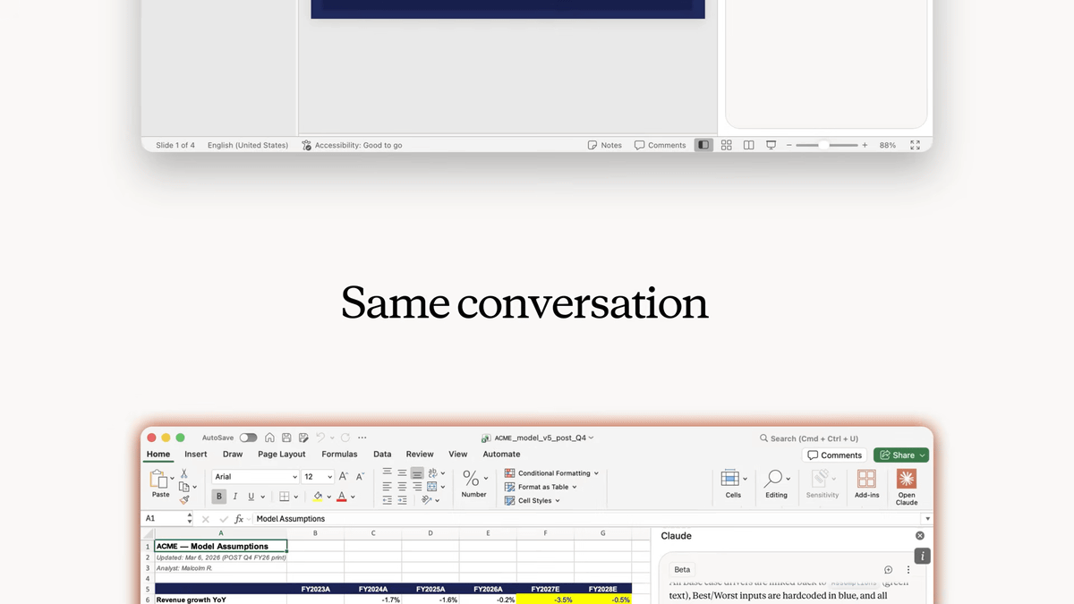Click the Increase Font Size icon
Screen dimensions: 1074x604
pyautogui.click(x=344, y=477)
